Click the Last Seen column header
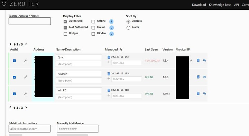The image size is (249, 136). (x=151, y=49)
